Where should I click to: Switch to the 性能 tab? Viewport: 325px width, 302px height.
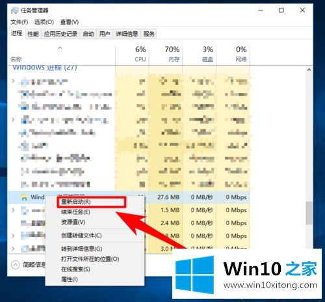click(x=33, y=34)
